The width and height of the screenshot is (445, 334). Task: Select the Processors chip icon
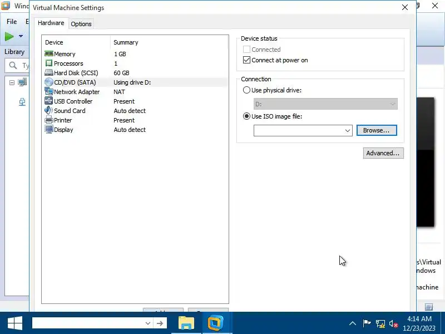(49, 63)
